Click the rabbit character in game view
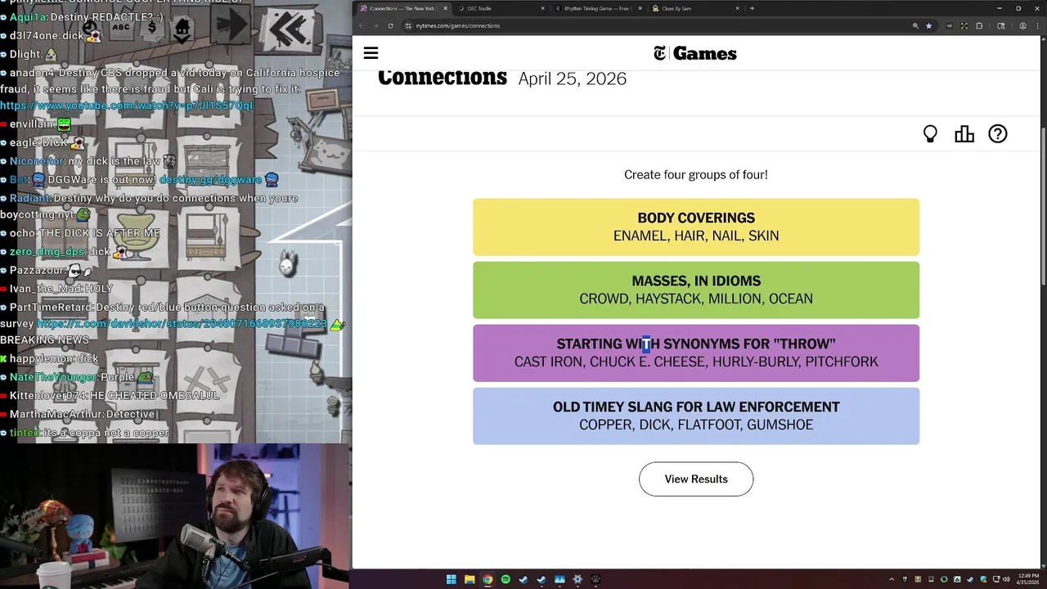 click(x=287, y=262)
